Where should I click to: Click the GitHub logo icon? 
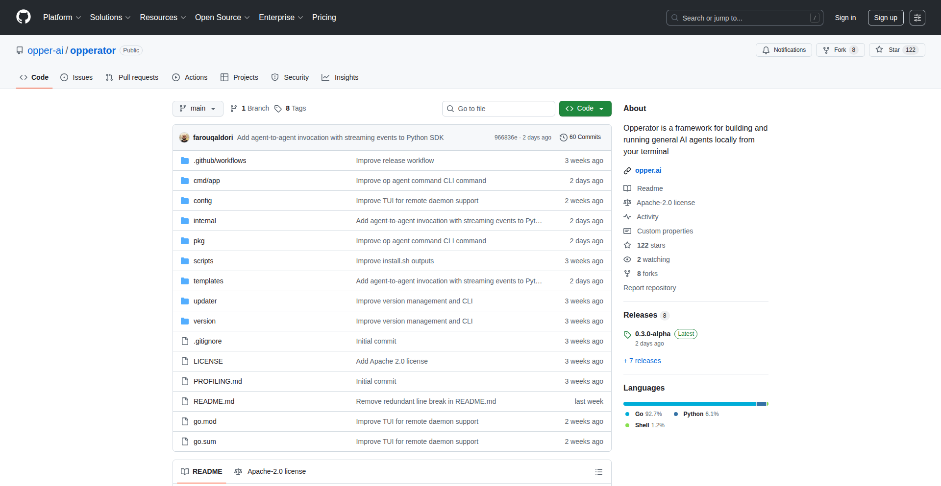point(23,17)
